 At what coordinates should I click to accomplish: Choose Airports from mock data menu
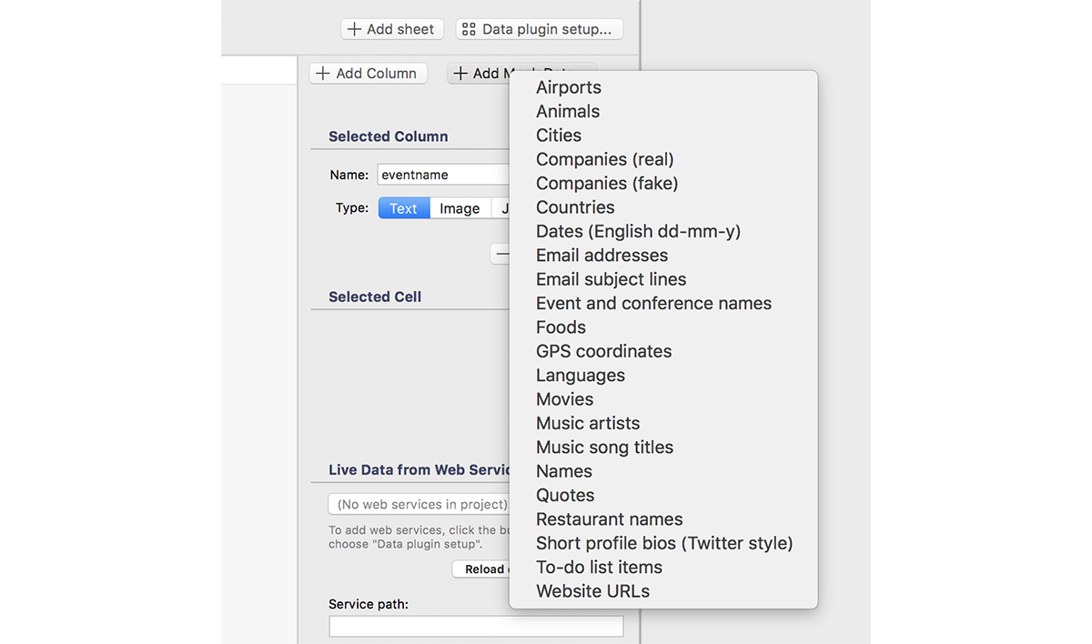point(569,87)
